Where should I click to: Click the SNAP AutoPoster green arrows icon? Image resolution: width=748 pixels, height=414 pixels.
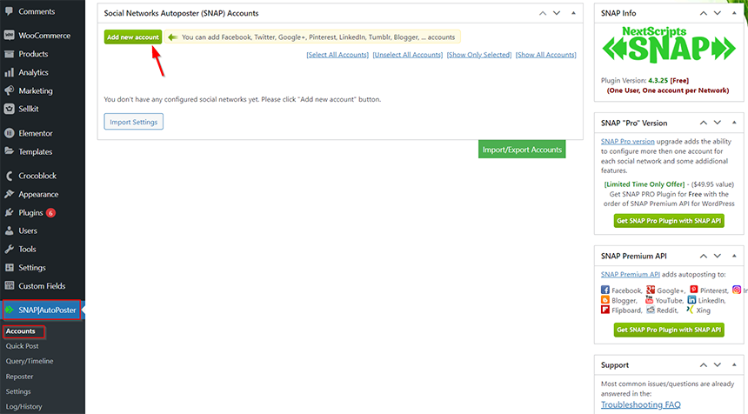(9, 310)
